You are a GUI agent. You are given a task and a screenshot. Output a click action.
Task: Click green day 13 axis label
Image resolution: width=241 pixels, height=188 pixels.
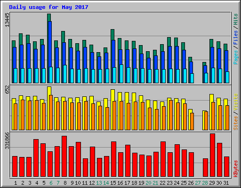click(x=99, y=183)
